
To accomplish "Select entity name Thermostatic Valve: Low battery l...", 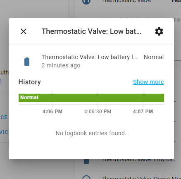I will 89,57.
